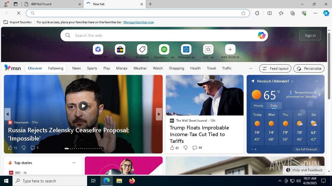332x186 pixels.
Task: Show previous carousel story arrow
Action: [x=8, y=114]
